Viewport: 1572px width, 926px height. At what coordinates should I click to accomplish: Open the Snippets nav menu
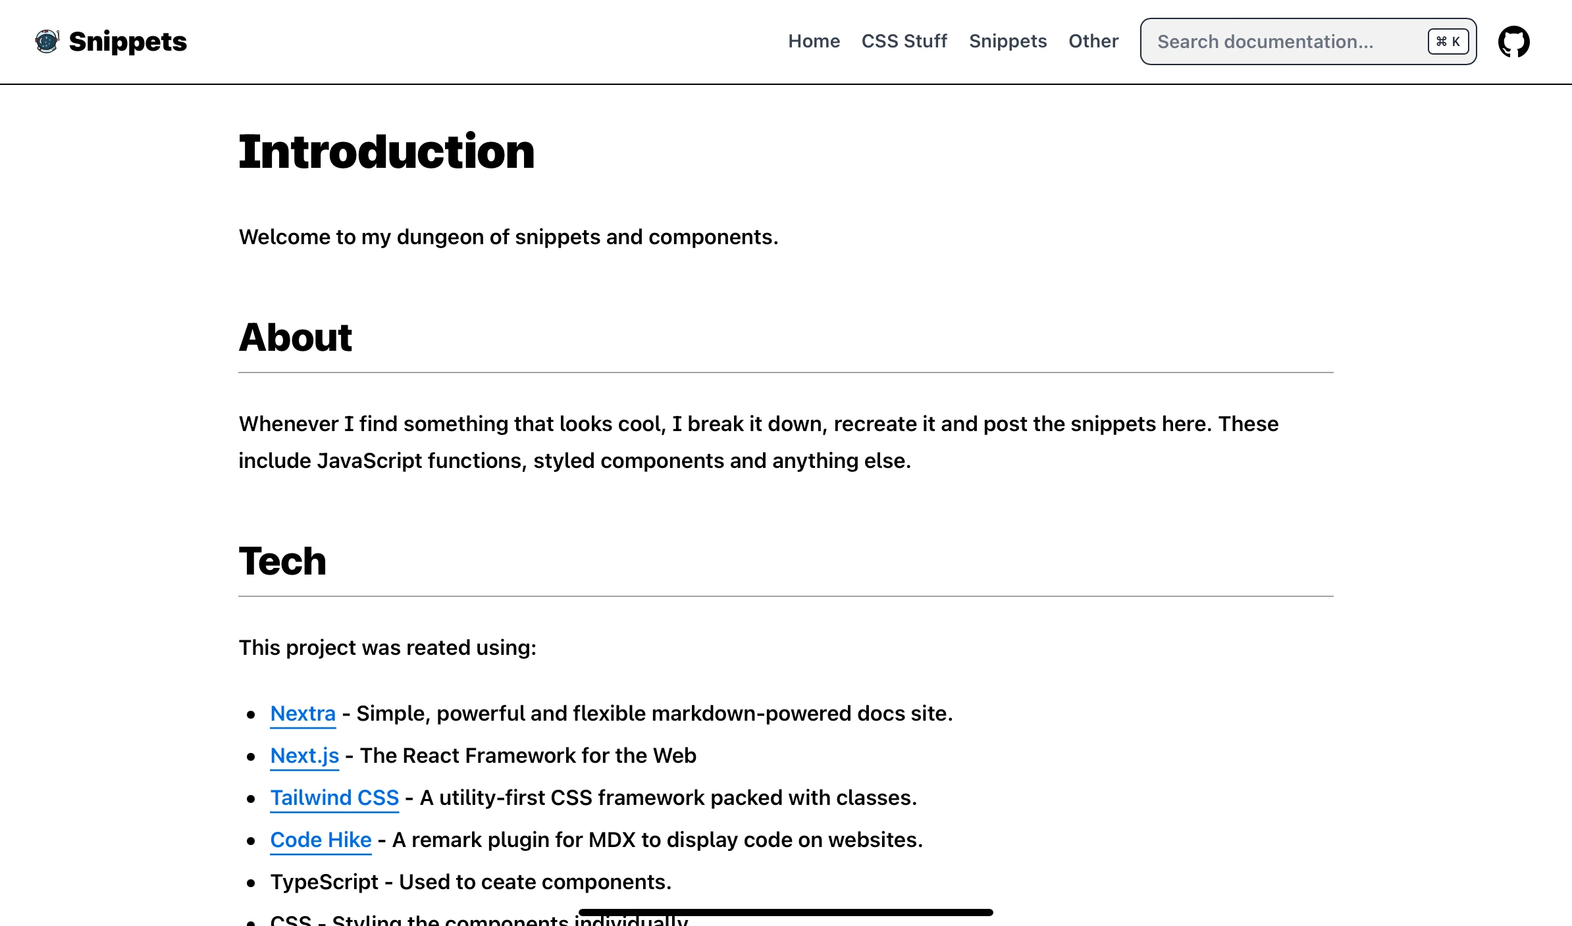click(x=1008, y=41)
